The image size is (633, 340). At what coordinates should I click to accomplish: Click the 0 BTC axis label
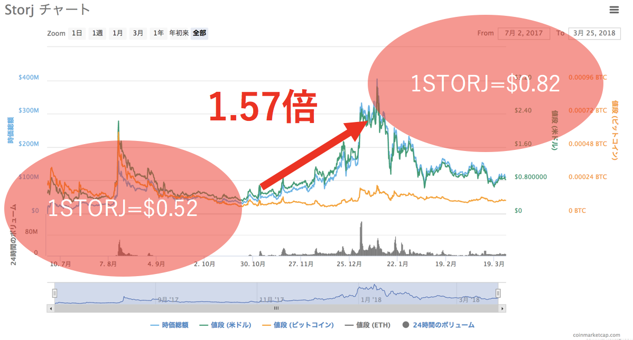pos(577,211)
